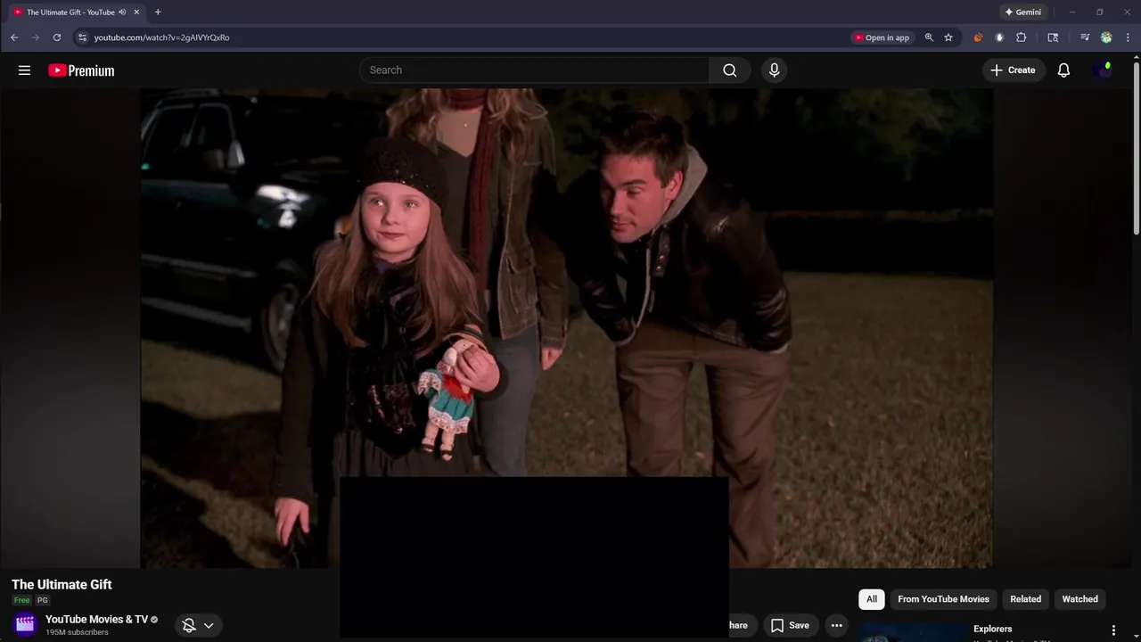Viewport: 1141px width, 642px height.
Task: Go back with browser back arrow
Action: [14, 37]
